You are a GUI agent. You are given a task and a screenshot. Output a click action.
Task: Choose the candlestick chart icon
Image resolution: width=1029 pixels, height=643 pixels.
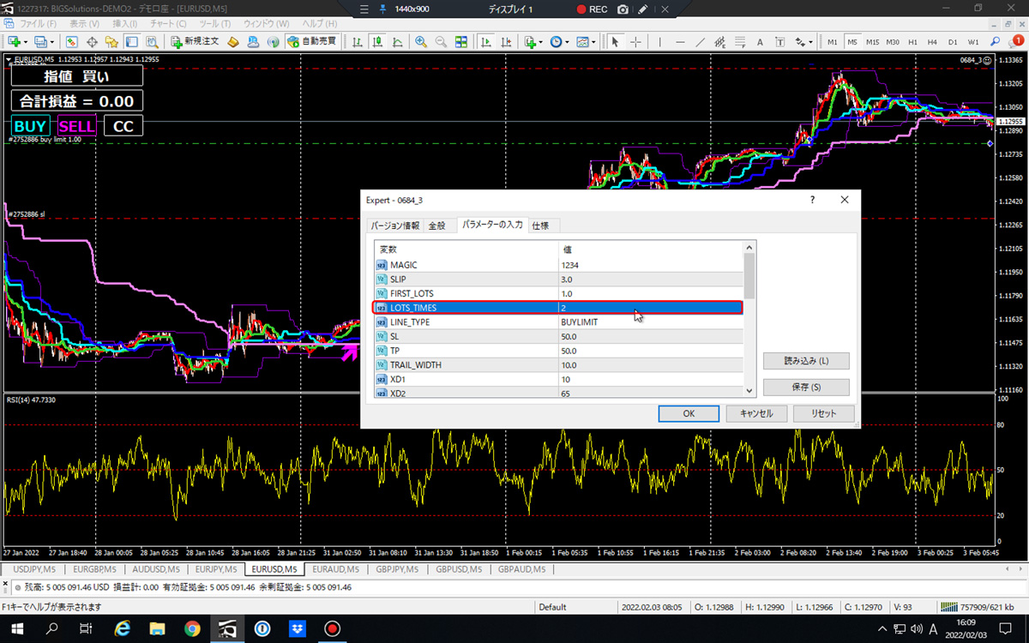pyautogui.click(x=376, y=41)
